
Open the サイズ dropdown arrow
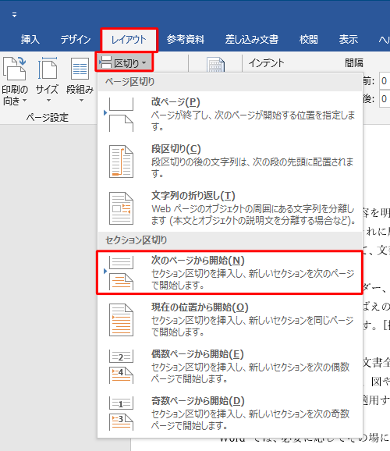point(48,101)
